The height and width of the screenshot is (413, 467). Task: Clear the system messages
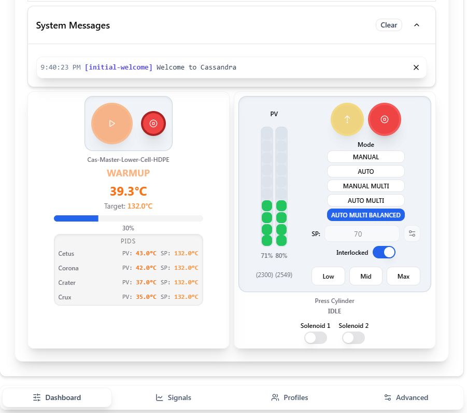[389, 25]
